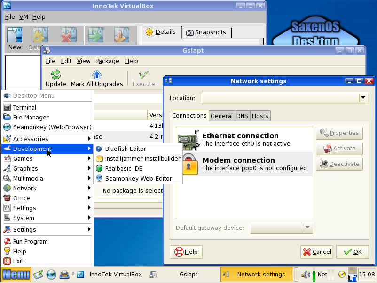Expand the Office submenu
The width and height of the screenshot is (377, 283).
click(x=47, y=198)
